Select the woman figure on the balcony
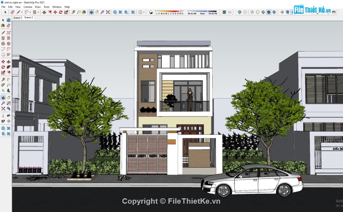The image size is (343, 212). point(190,100)
